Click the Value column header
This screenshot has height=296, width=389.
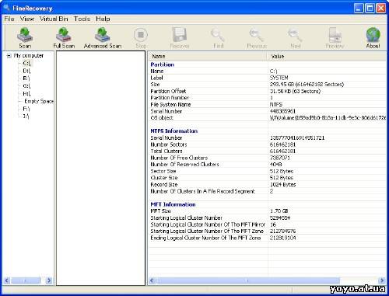point(327,56)
